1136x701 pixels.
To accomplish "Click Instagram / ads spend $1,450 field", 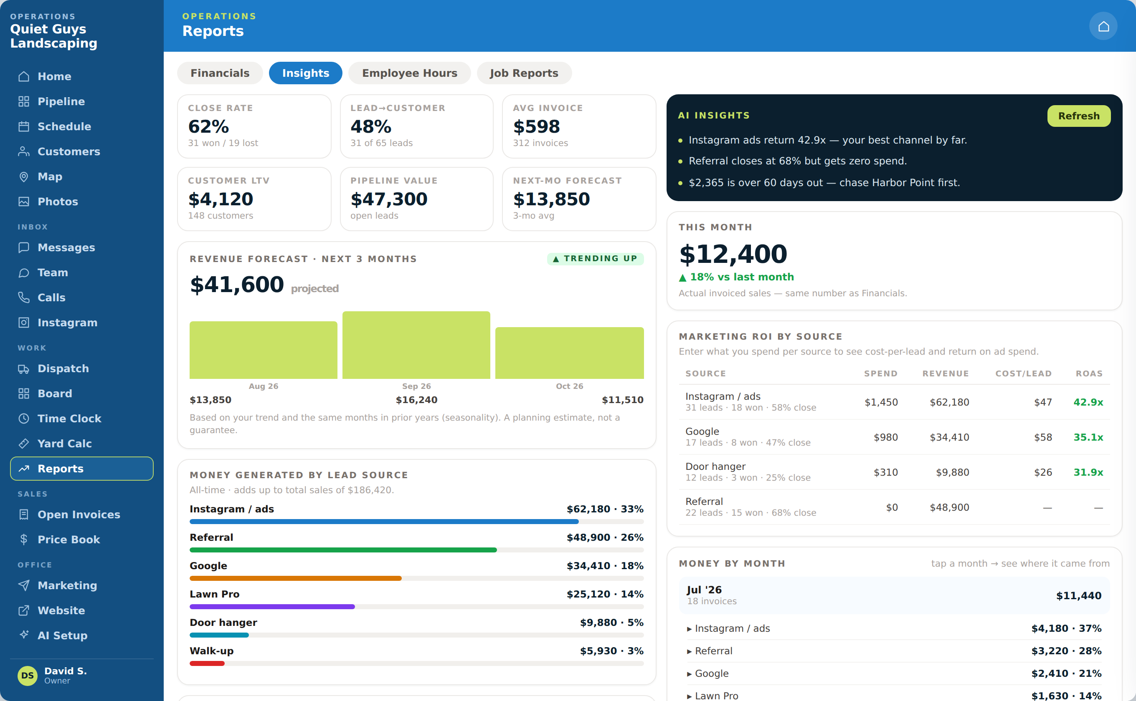I will pyautogui.click(x=881, y=402).
